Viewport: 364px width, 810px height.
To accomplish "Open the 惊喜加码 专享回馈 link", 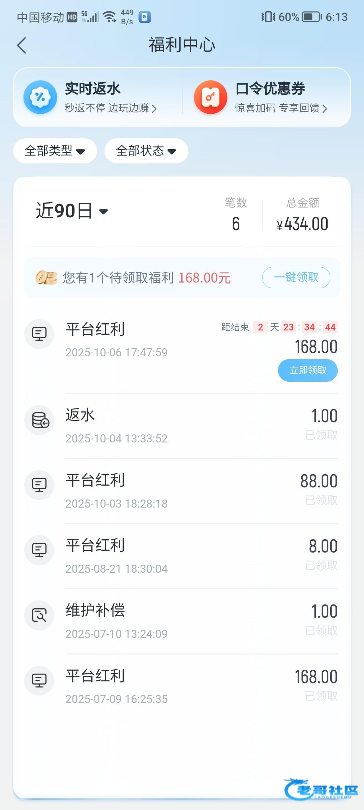I will click(x=281, y=108).
